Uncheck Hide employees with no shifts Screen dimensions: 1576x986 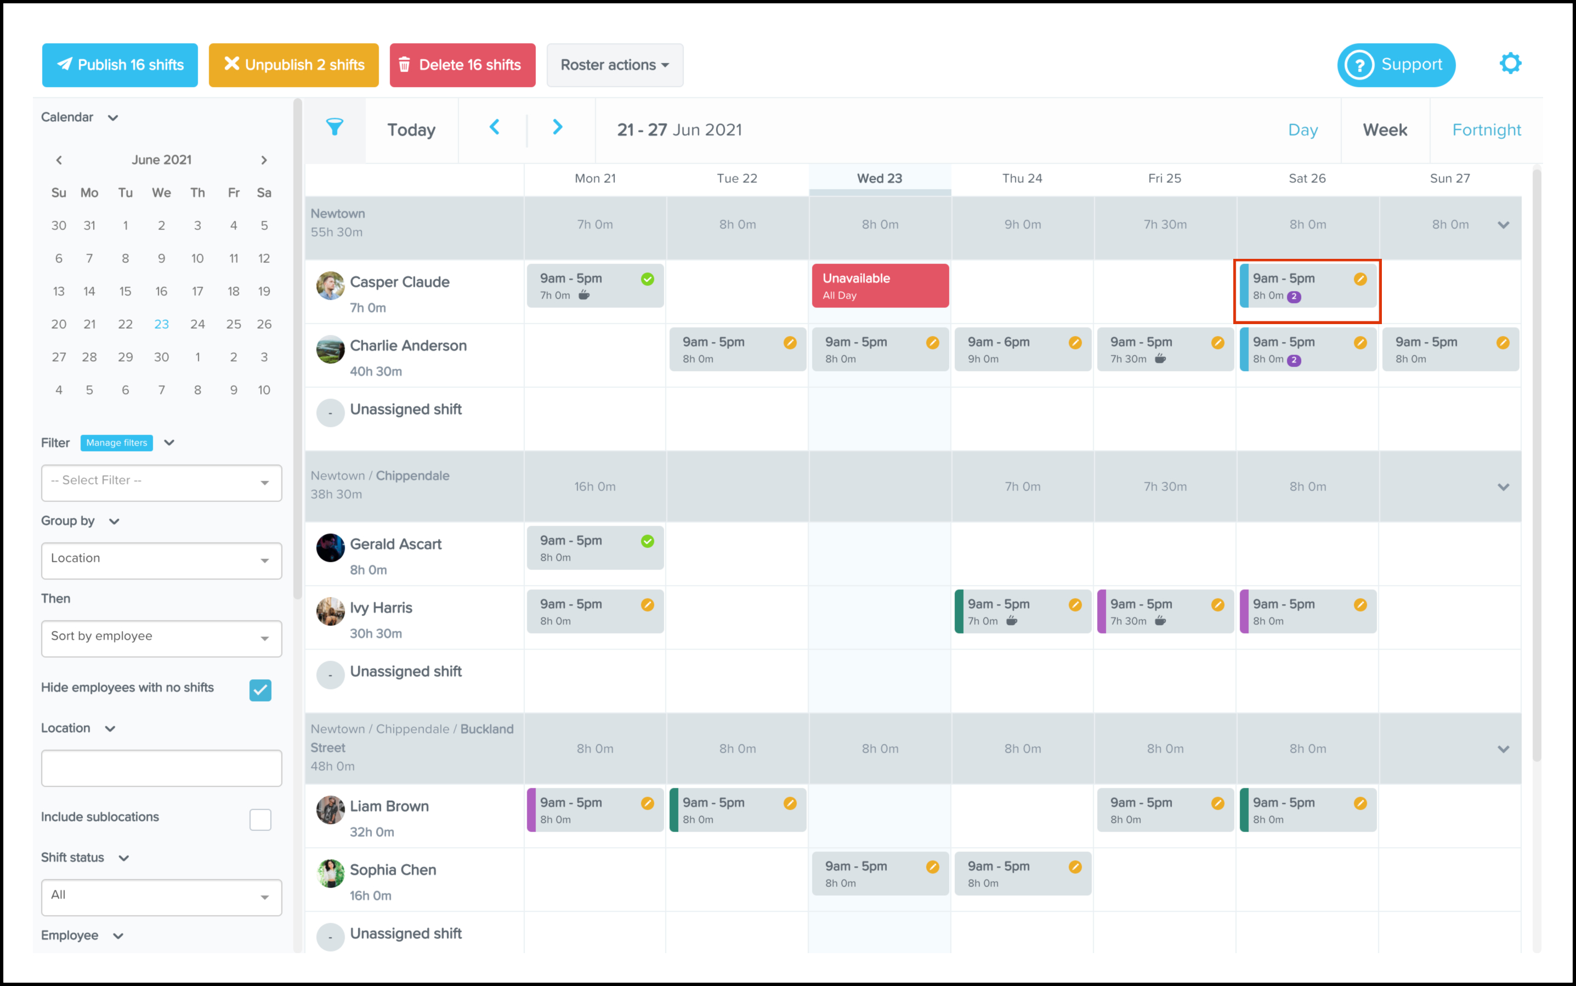260,689
